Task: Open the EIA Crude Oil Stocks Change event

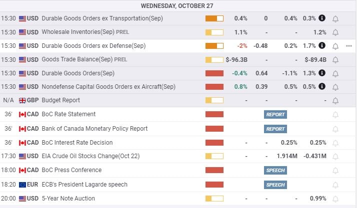Action: click(90, 157)
